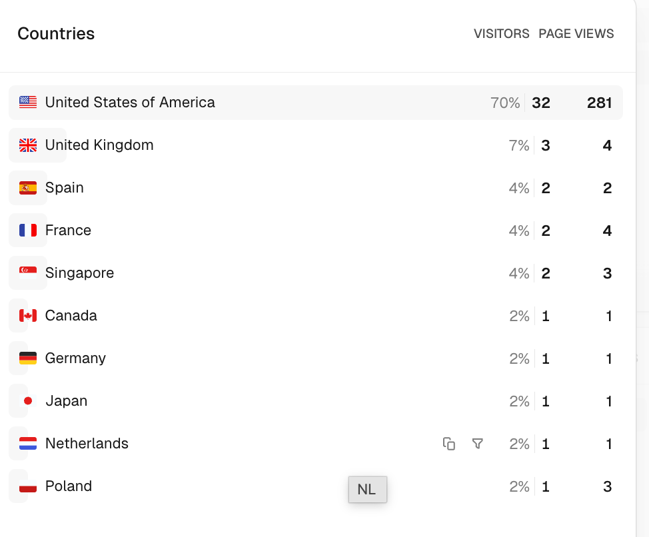Viewport: 649px width, 537px height.
Task: Click the Countries panel title
Action: pyautogui.click(x=56, y=34)
